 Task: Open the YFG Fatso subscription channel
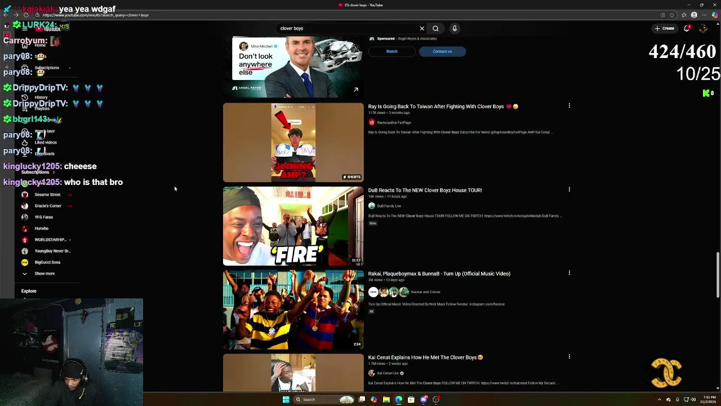pyautogui.click(x=43, y=217)
